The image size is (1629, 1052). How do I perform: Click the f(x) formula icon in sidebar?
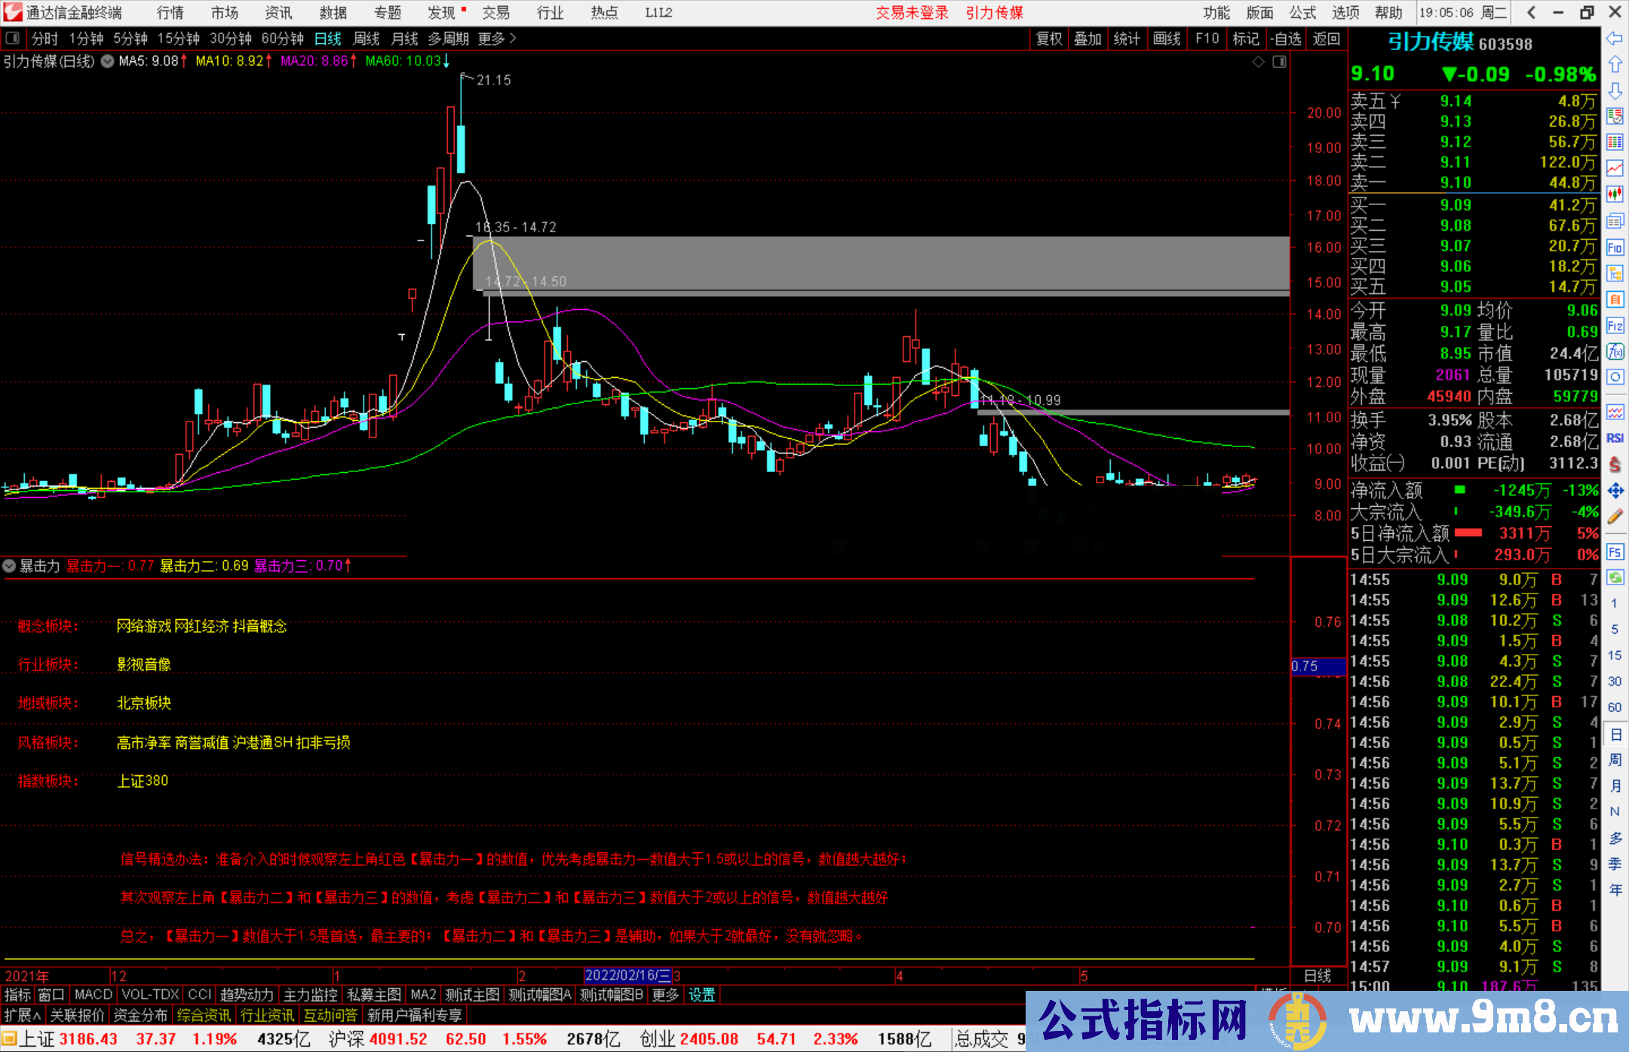click(x=1615, y=352)
